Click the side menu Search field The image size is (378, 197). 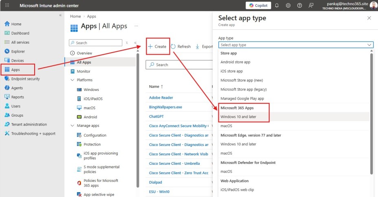coord(95,43)
